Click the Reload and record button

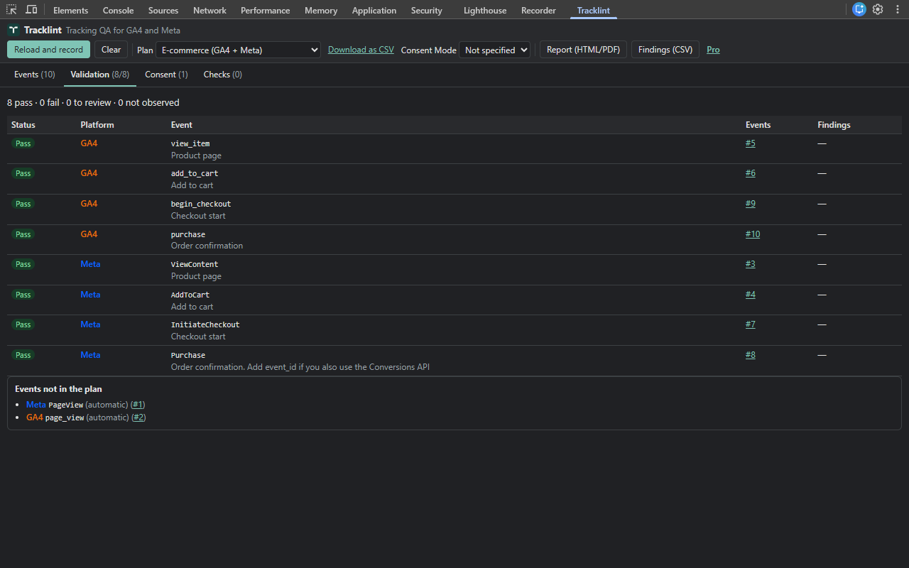(x=49, y=50)
